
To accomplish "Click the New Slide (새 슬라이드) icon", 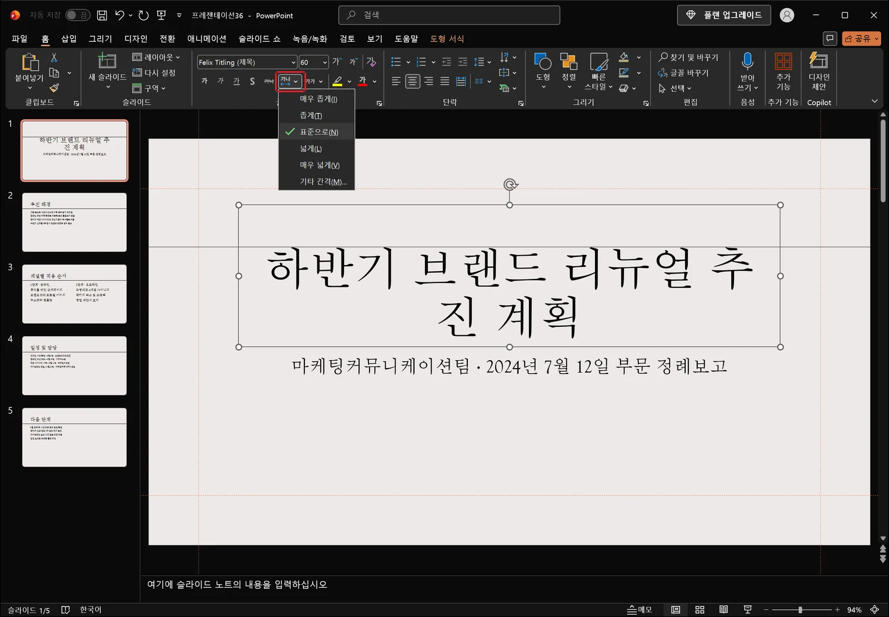I will tap(107, 61).
